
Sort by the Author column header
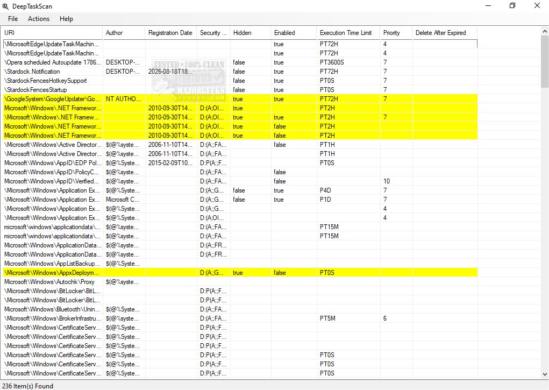[x=124, y=33]
